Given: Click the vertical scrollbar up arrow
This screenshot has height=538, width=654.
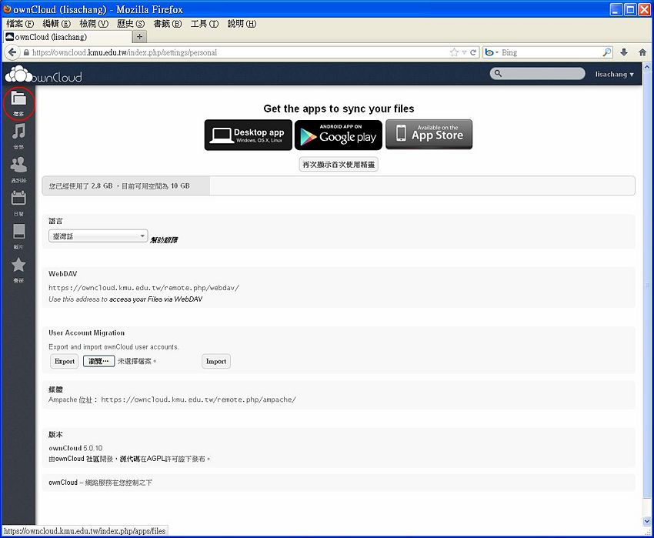Looking at the screenshot, I should [x=647, y=67].
